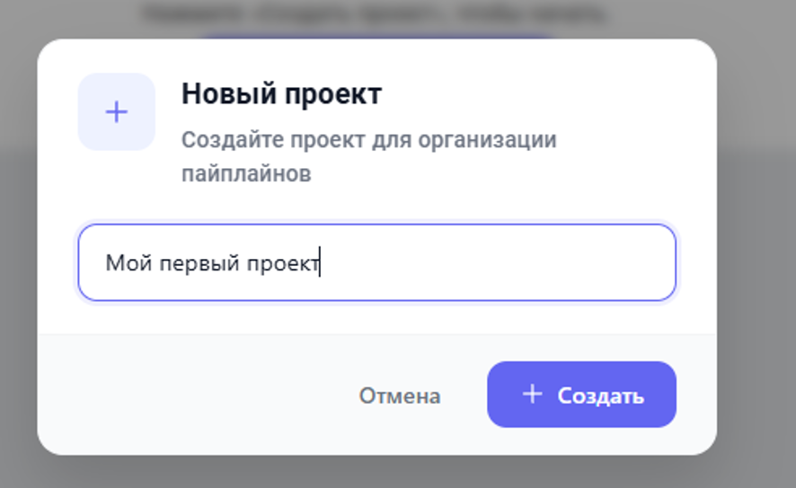
Task: Click the subtitle Создайте проект для организации
Action: pos(368,140)
